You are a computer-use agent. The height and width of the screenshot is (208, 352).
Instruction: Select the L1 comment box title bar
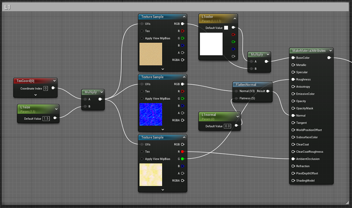(x=175, y=7)
